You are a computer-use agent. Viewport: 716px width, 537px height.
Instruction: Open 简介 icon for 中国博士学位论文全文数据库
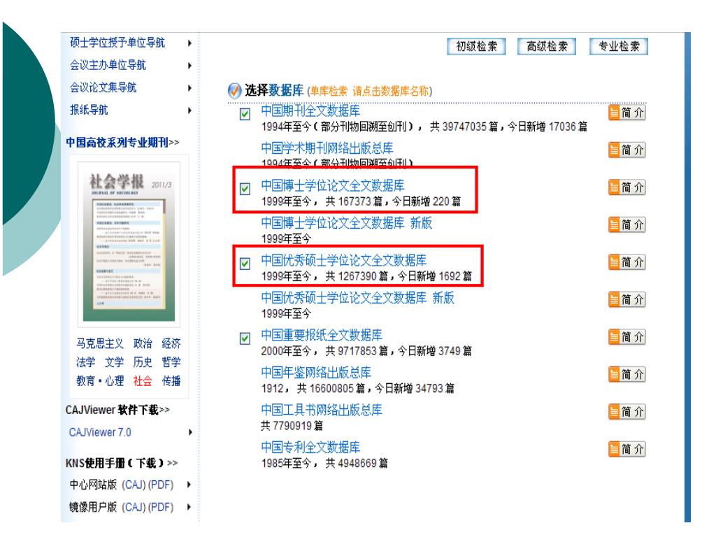[627, 187]
